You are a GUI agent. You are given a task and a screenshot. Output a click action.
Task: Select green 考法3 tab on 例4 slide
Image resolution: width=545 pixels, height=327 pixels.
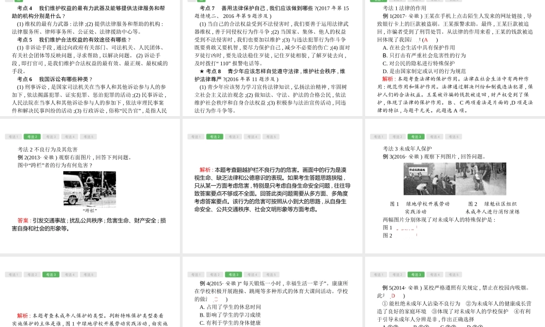click(x=233, y=275)
